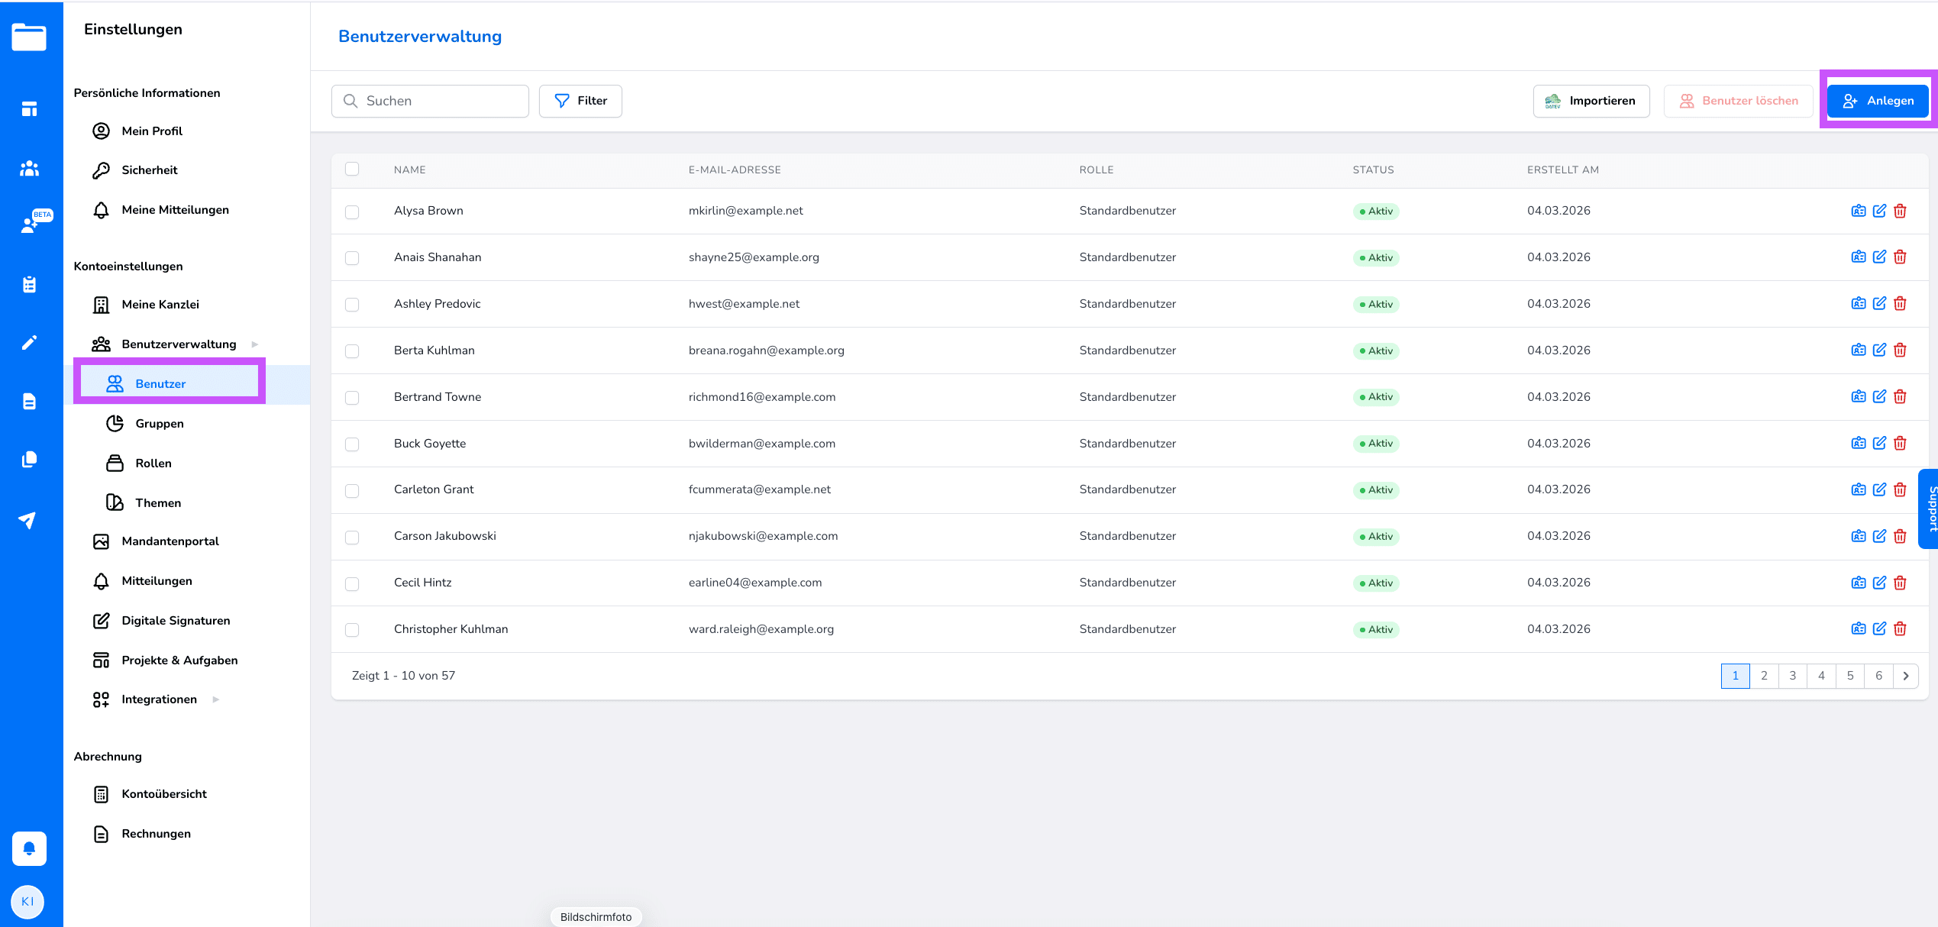Viewport: 1938px width, 927px height.
Task: Click the notification bell at sidebar bottom
Action: click(29, 848)
